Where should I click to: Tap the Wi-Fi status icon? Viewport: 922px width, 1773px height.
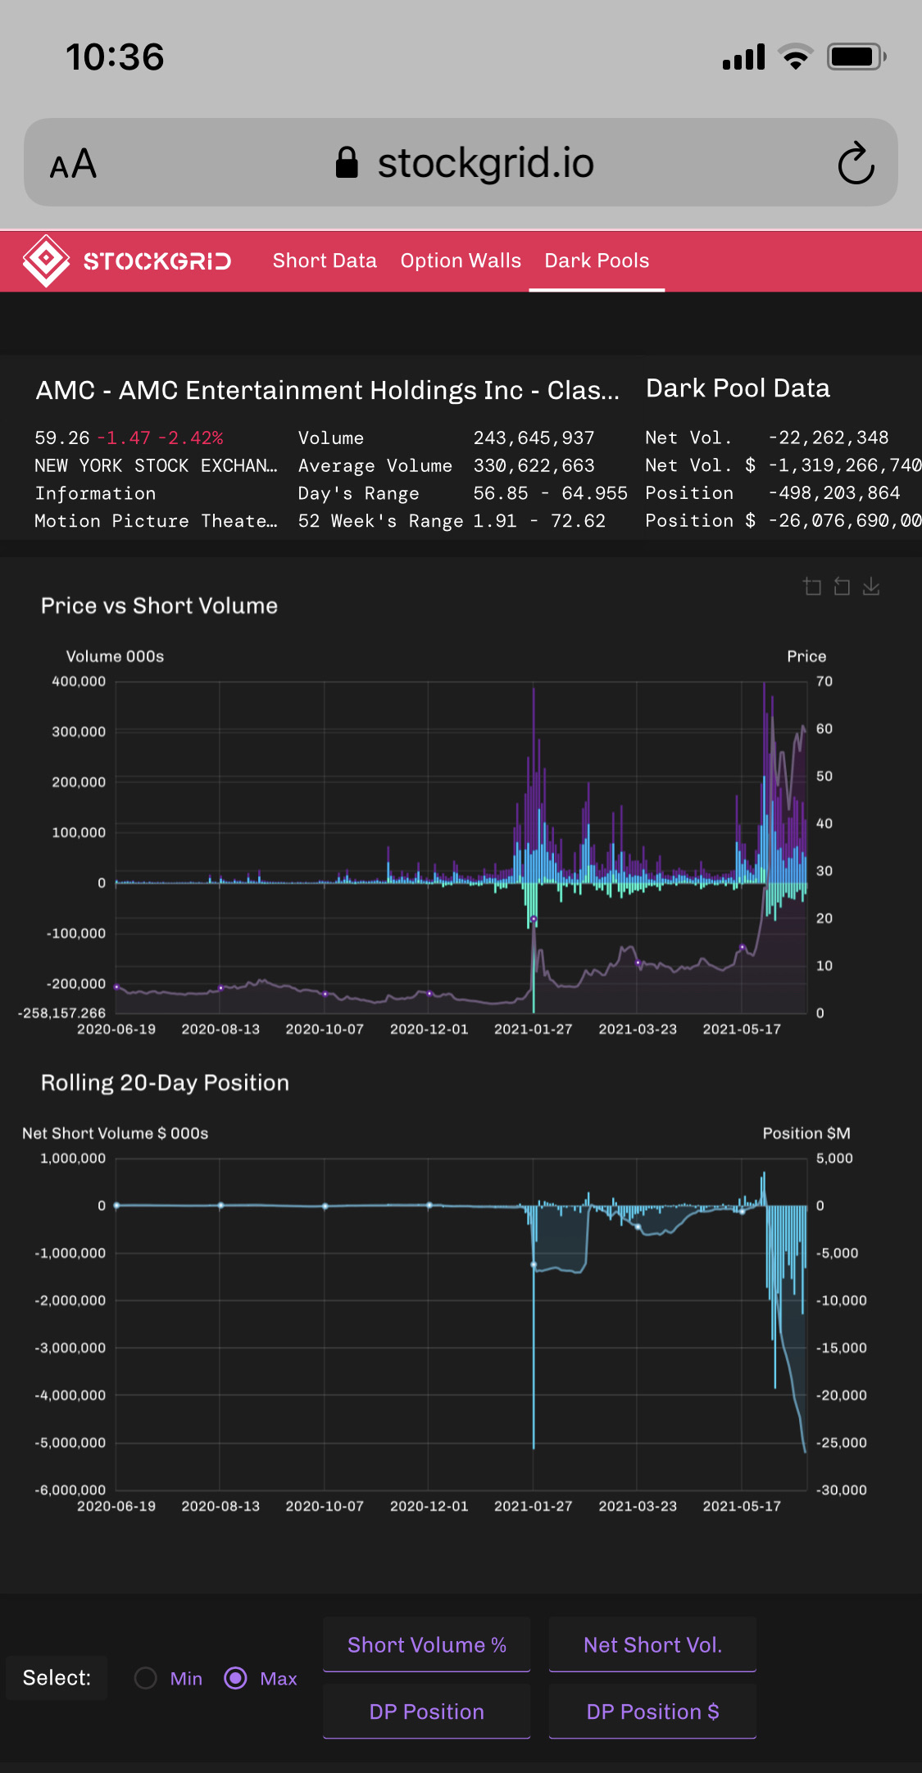coord(794,57)
